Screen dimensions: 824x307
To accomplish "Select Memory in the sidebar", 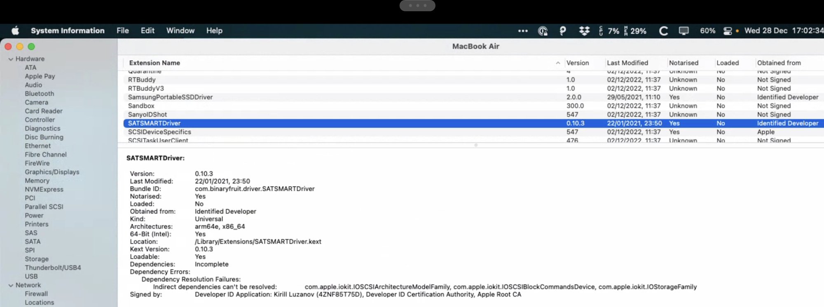I will click(x=37, y=180).
